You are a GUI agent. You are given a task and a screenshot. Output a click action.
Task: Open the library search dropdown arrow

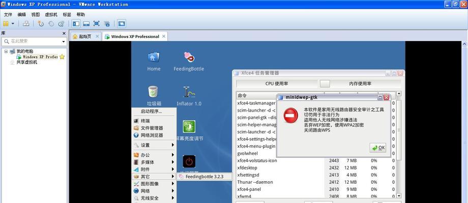tap(64, 42)
